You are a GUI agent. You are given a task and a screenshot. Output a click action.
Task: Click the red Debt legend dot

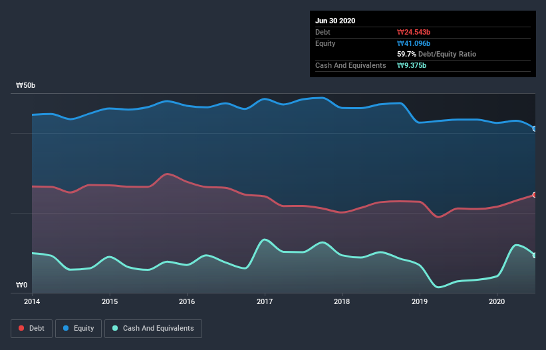21,328
